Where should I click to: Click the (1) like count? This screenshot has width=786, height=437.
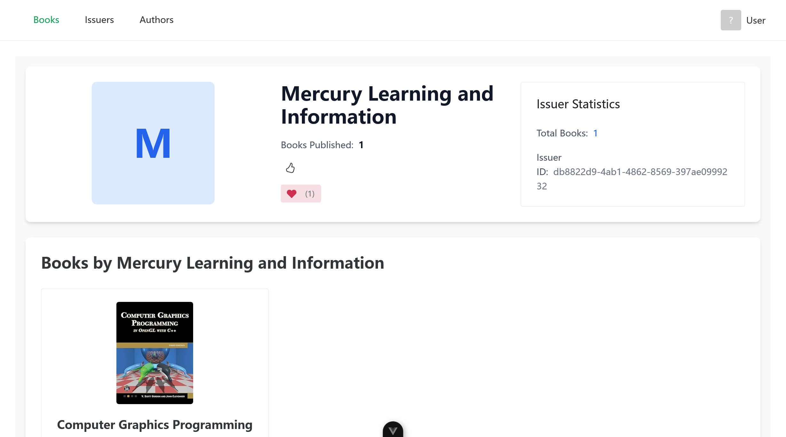point(310,194)
